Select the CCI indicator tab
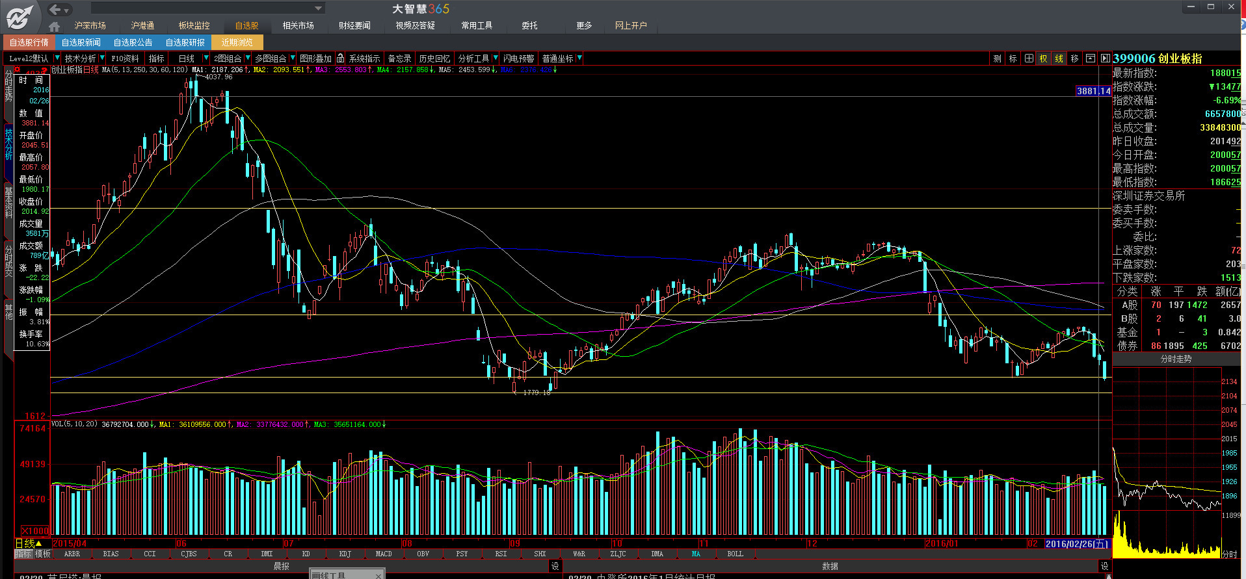1246x579 pixels. tap(150, 554)
